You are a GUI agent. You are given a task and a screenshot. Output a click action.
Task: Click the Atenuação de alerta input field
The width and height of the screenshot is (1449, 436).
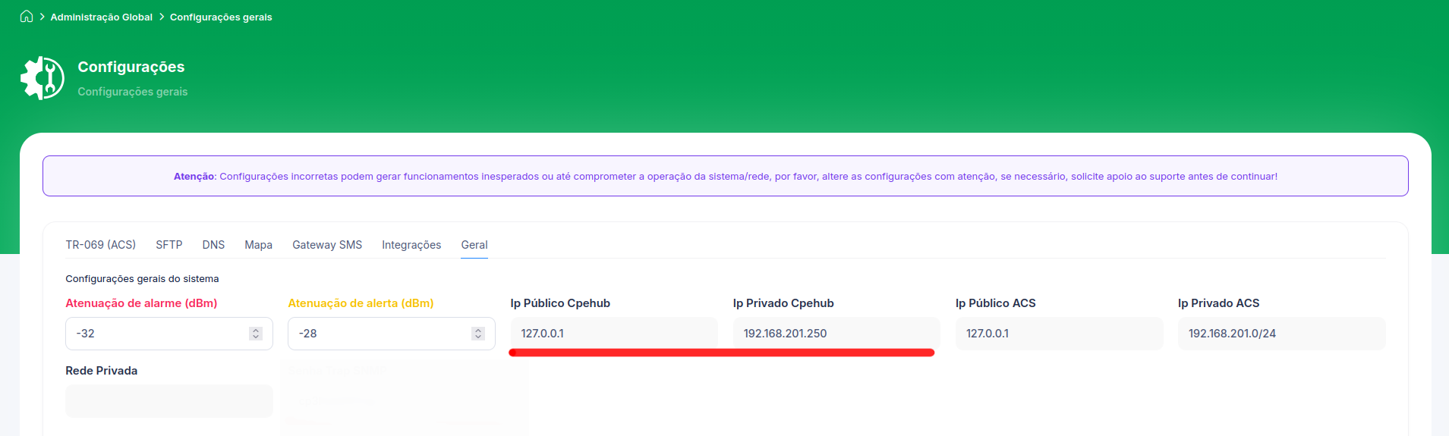[x=392, y=334]
